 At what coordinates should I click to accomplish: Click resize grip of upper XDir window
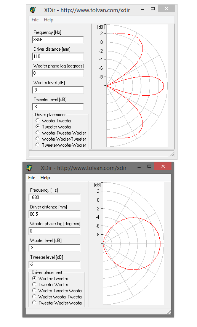click(172, 154)
